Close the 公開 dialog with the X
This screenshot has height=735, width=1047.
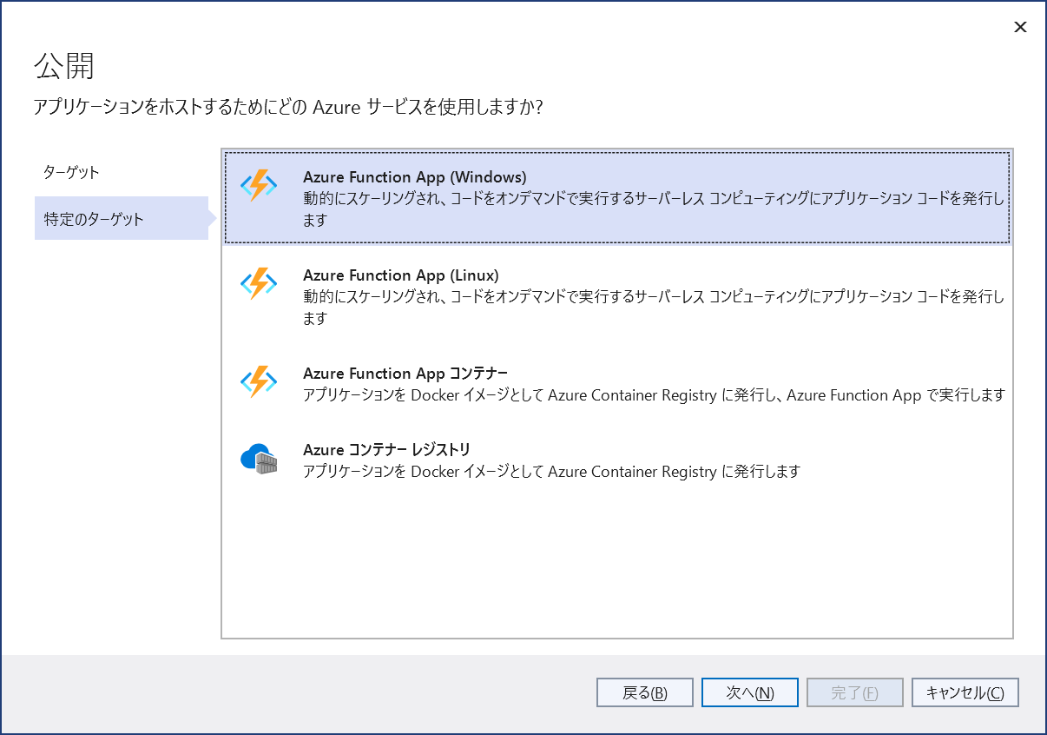coord(1020,27)
